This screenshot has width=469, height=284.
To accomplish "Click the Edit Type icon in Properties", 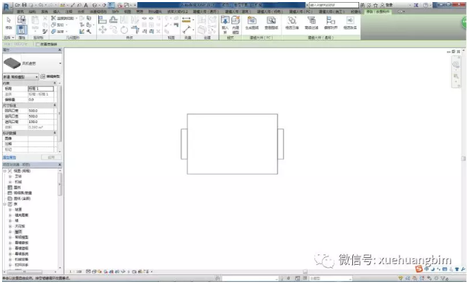I will pyautogui.click(x=43, y=77).
